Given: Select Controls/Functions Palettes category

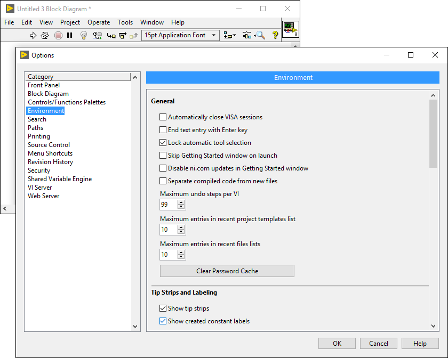Looking at the screenshot, I should click(67, 102).
